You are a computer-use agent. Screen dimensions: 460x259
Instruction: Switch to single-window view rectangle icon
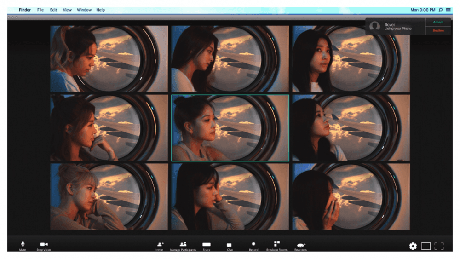[426, 246]
